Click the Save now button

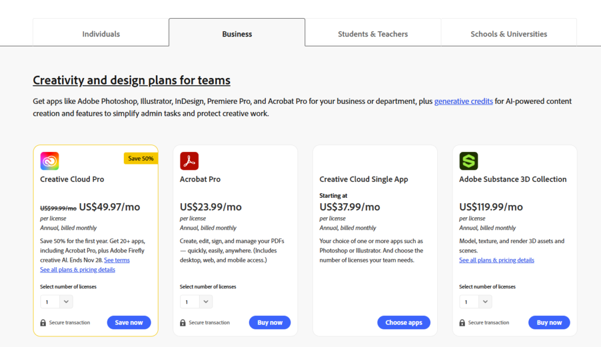(x=129, y=322)
